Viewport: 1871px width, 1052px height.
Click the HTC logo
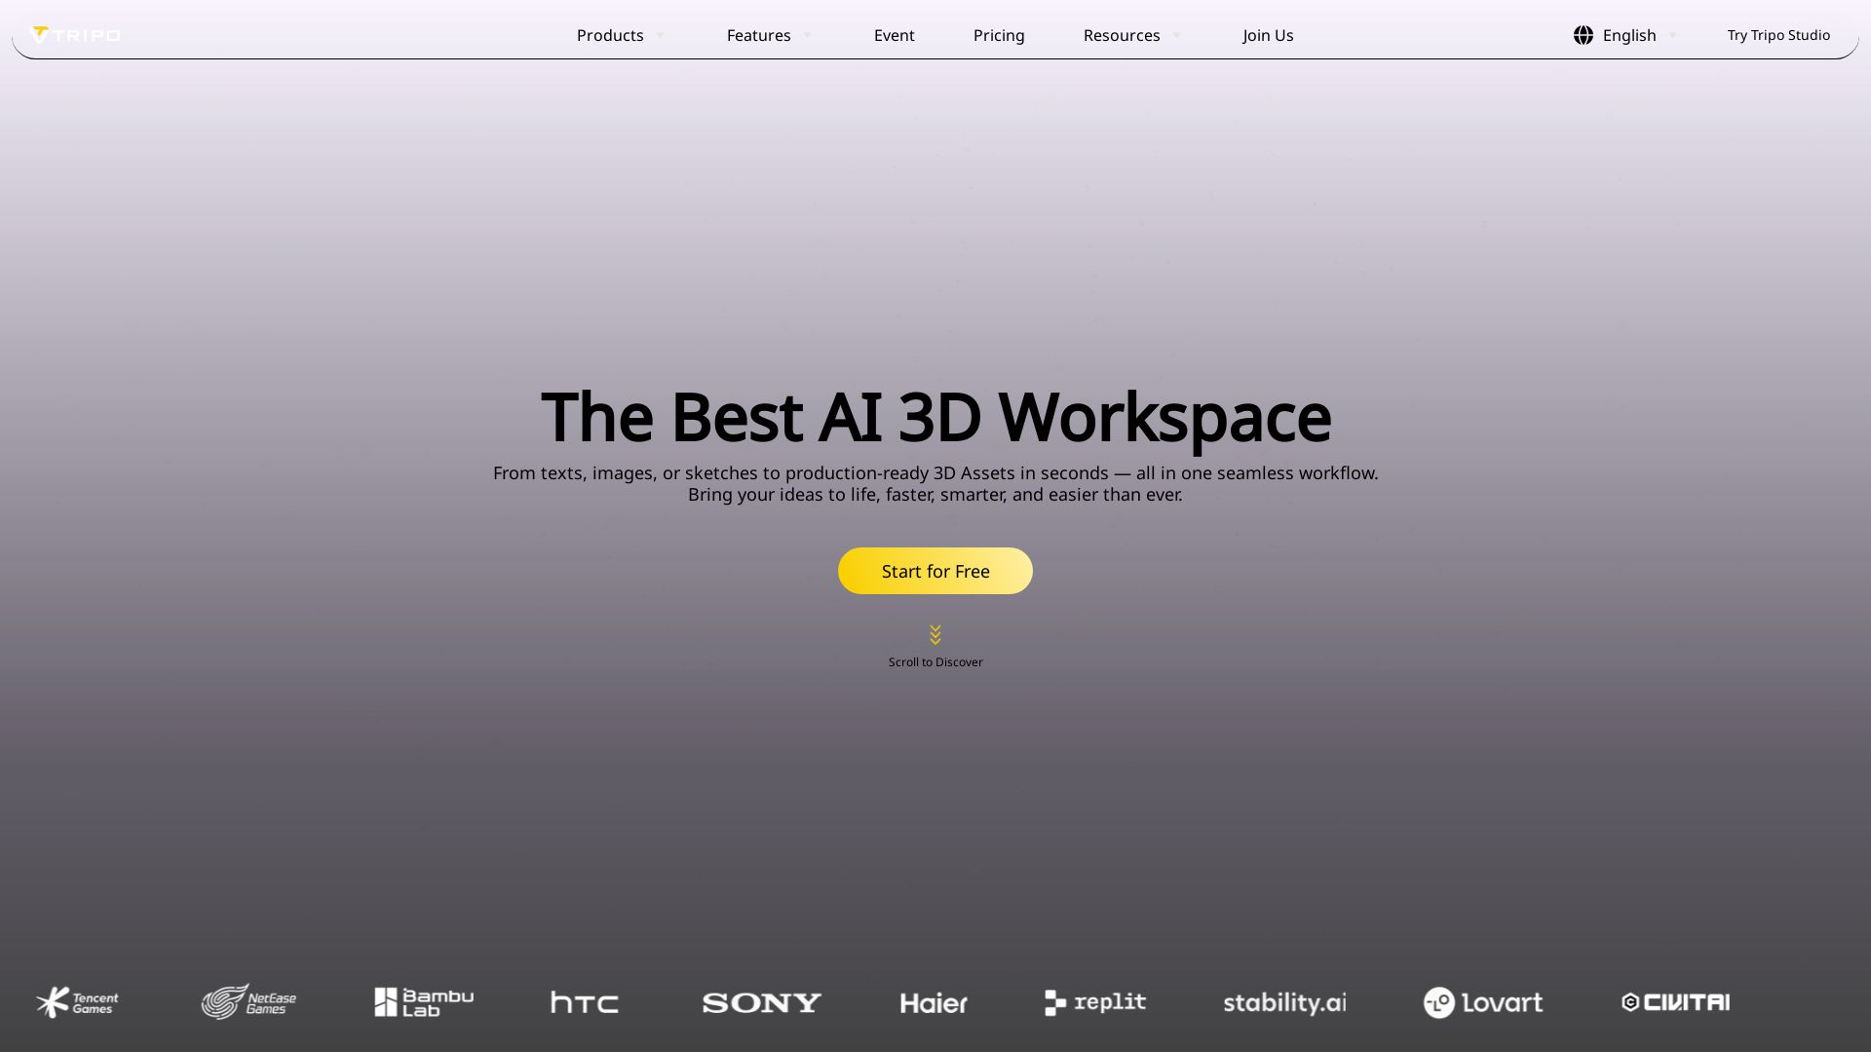(x=585, y=1002)
